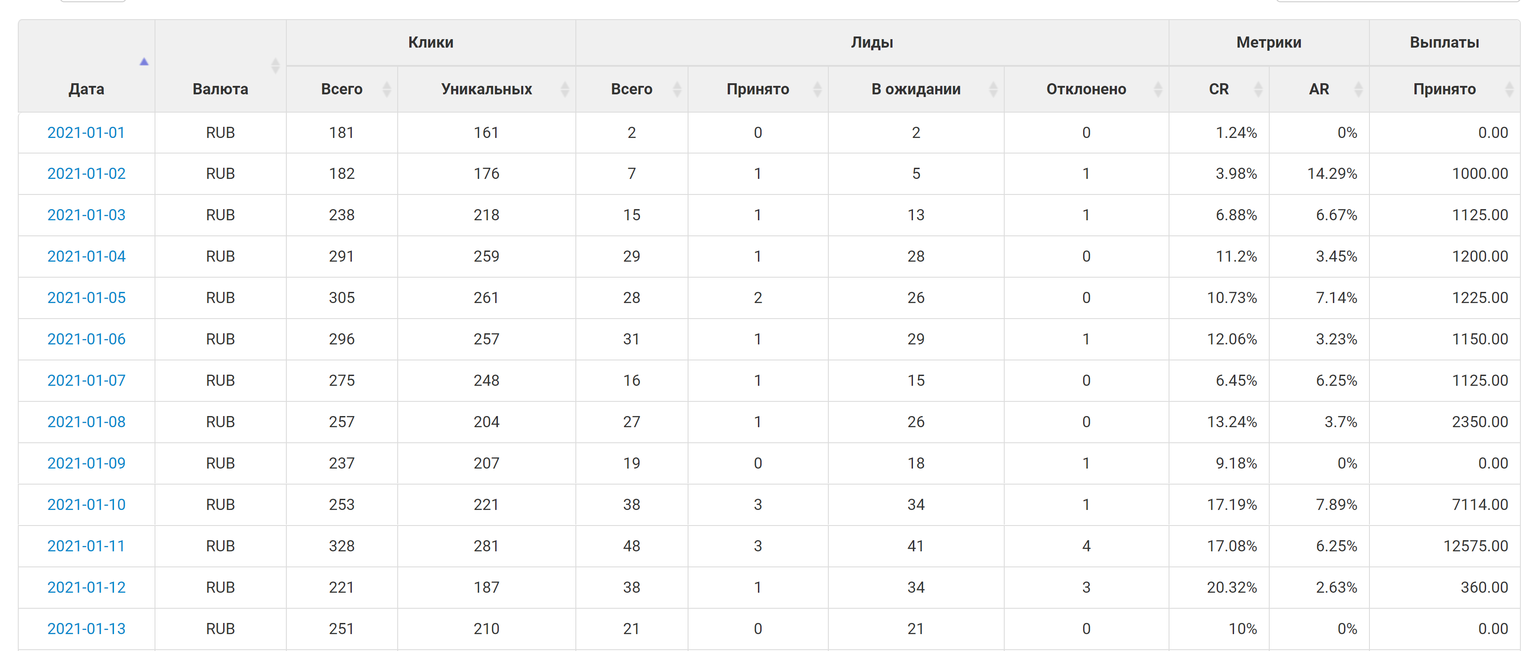Viewport: 1536px width, 651px height.
Task: Click the 2021-01-08 date link
Action: 86,422
